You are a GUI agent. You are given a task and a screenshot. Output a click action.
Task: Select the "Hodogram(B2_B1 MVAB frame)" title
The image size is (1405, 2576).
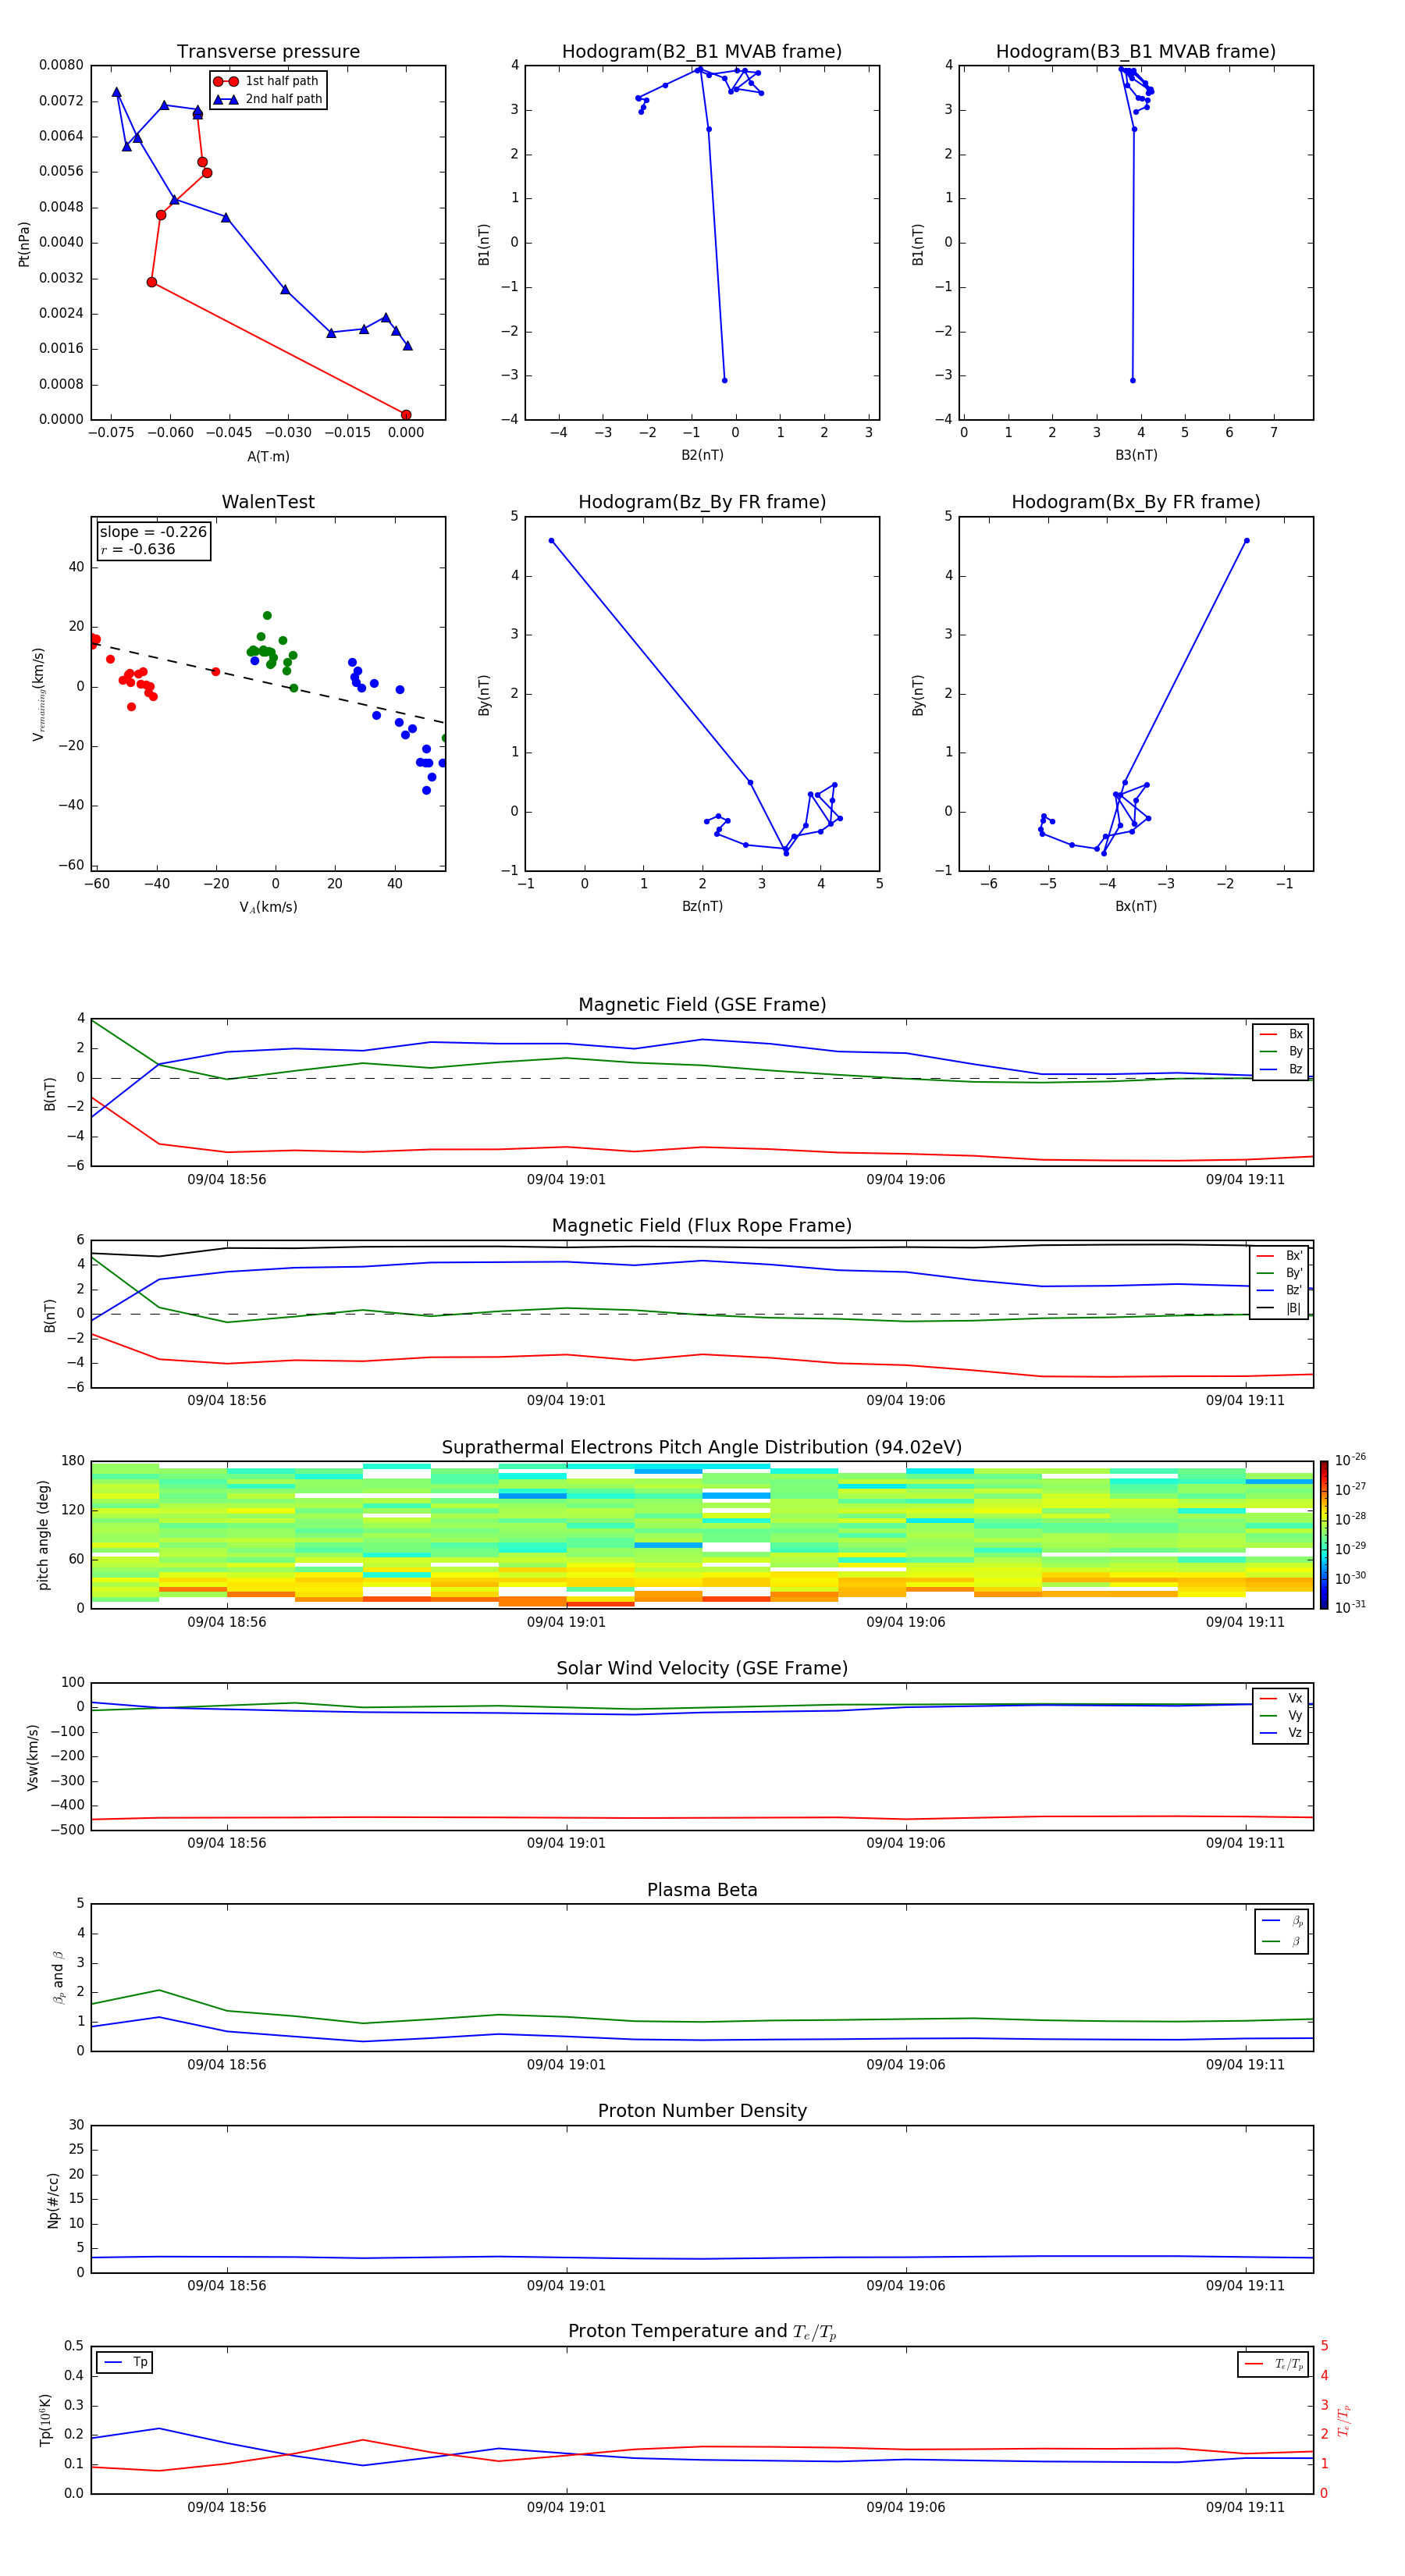point(702,51)
